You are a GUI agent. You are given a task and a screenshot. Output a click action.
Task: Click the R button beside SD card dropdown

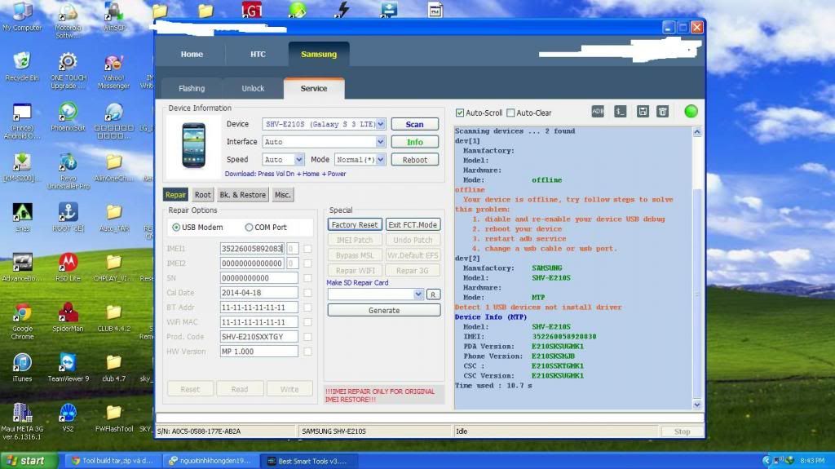[x=434, y=294]
